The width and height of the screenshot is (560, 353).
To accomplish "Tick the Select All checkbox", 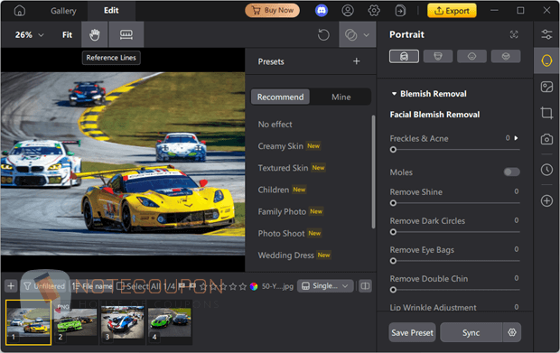I will tap(120, 286).
